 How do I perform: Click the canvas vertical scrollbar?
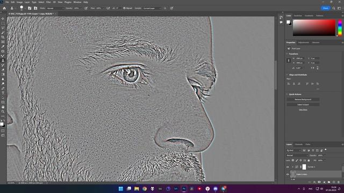[276, 75]
